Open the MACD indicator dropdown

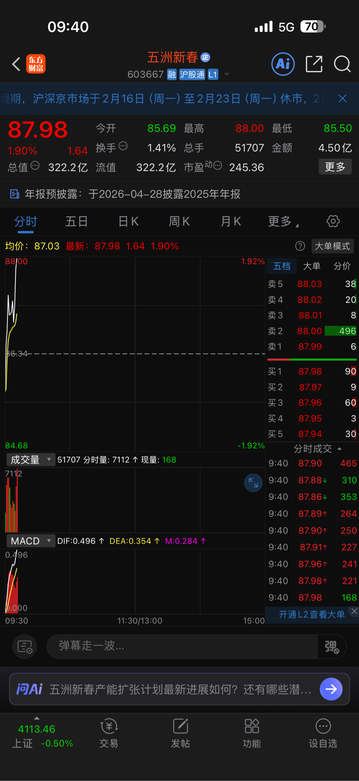31,541
